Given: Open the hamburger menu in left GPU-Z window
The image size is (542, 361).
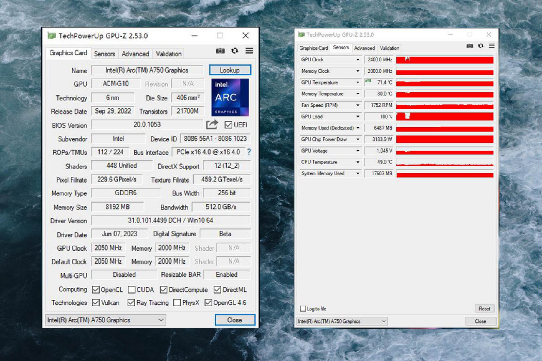Looking at the screenshot, I should pyautogui.click(x=249, y=51).
